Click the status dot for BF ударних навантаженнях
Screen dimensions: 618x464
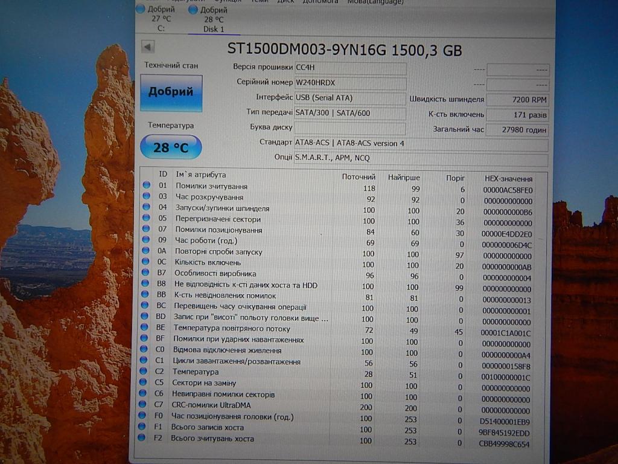tap(144, 338)
